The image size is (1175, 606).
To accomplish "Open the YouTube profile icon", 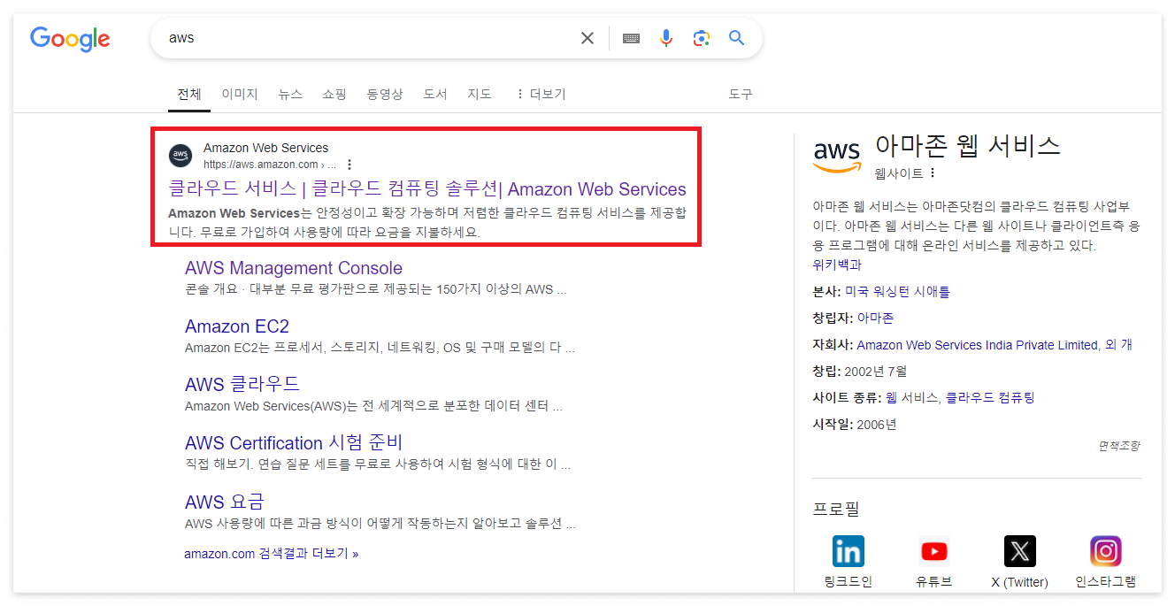I will pyautogui.click(x=934, y=551).
